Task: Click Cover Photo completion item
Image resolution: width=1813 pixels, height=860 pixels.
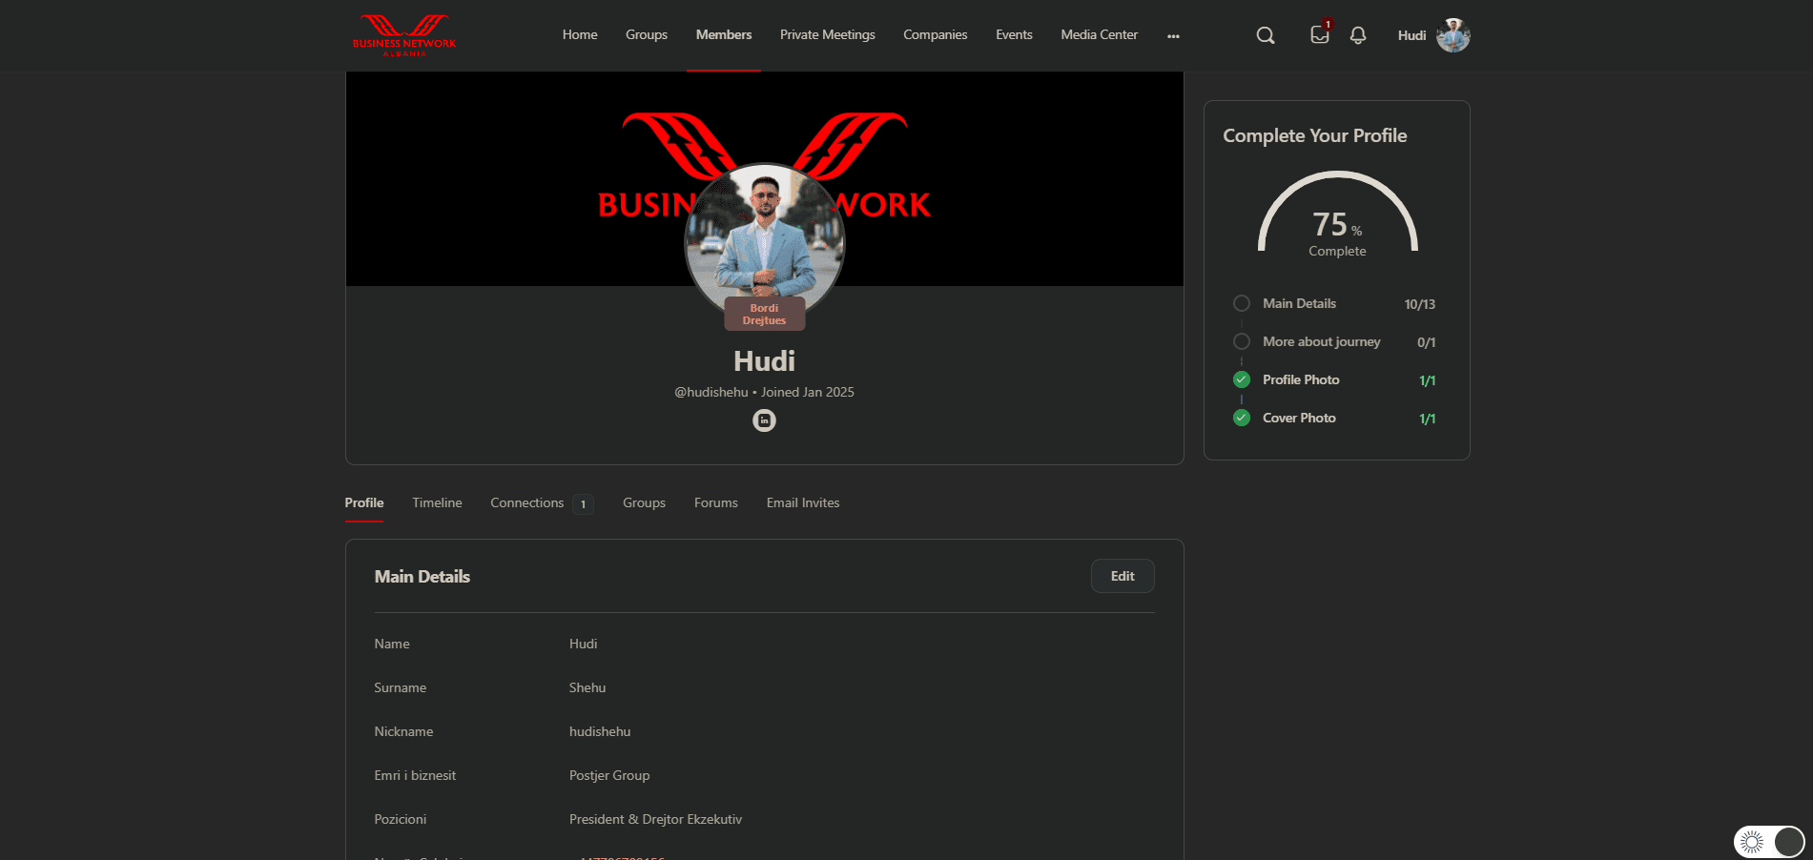Action: pyautogui.click(x=1299, y=418)
